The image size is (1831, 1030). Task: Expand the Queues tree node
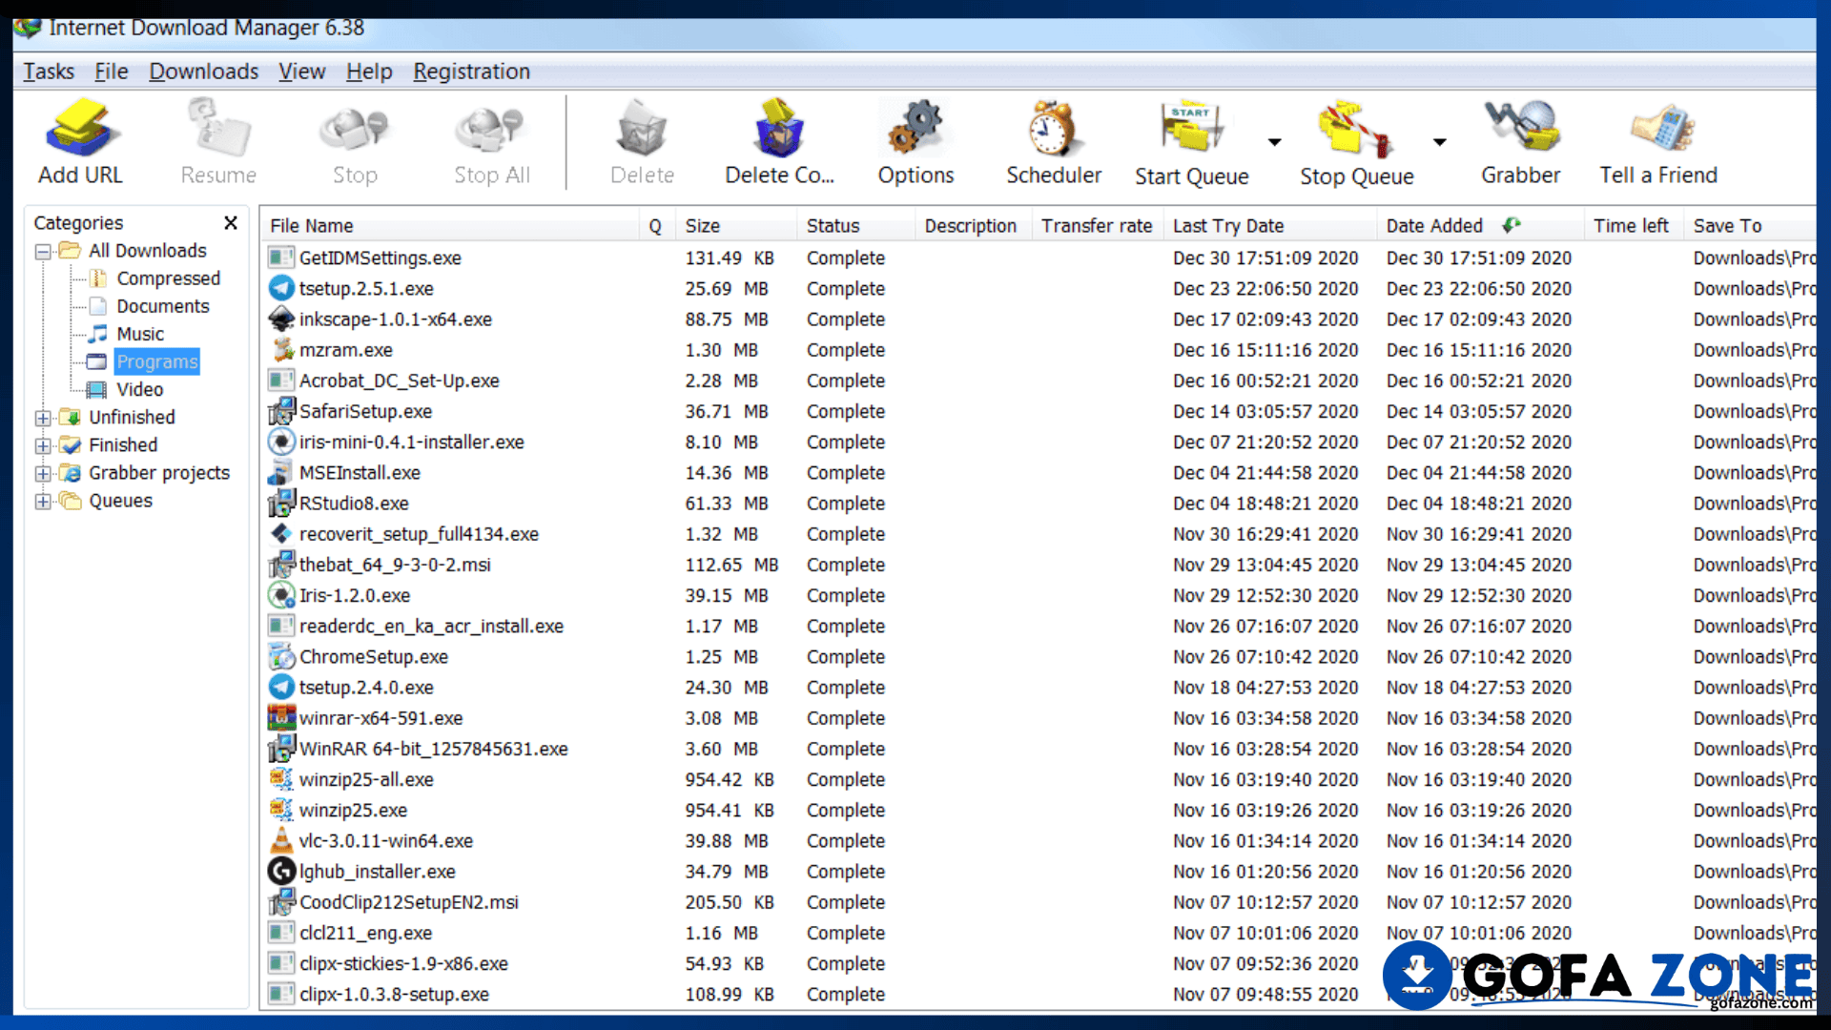43,502
